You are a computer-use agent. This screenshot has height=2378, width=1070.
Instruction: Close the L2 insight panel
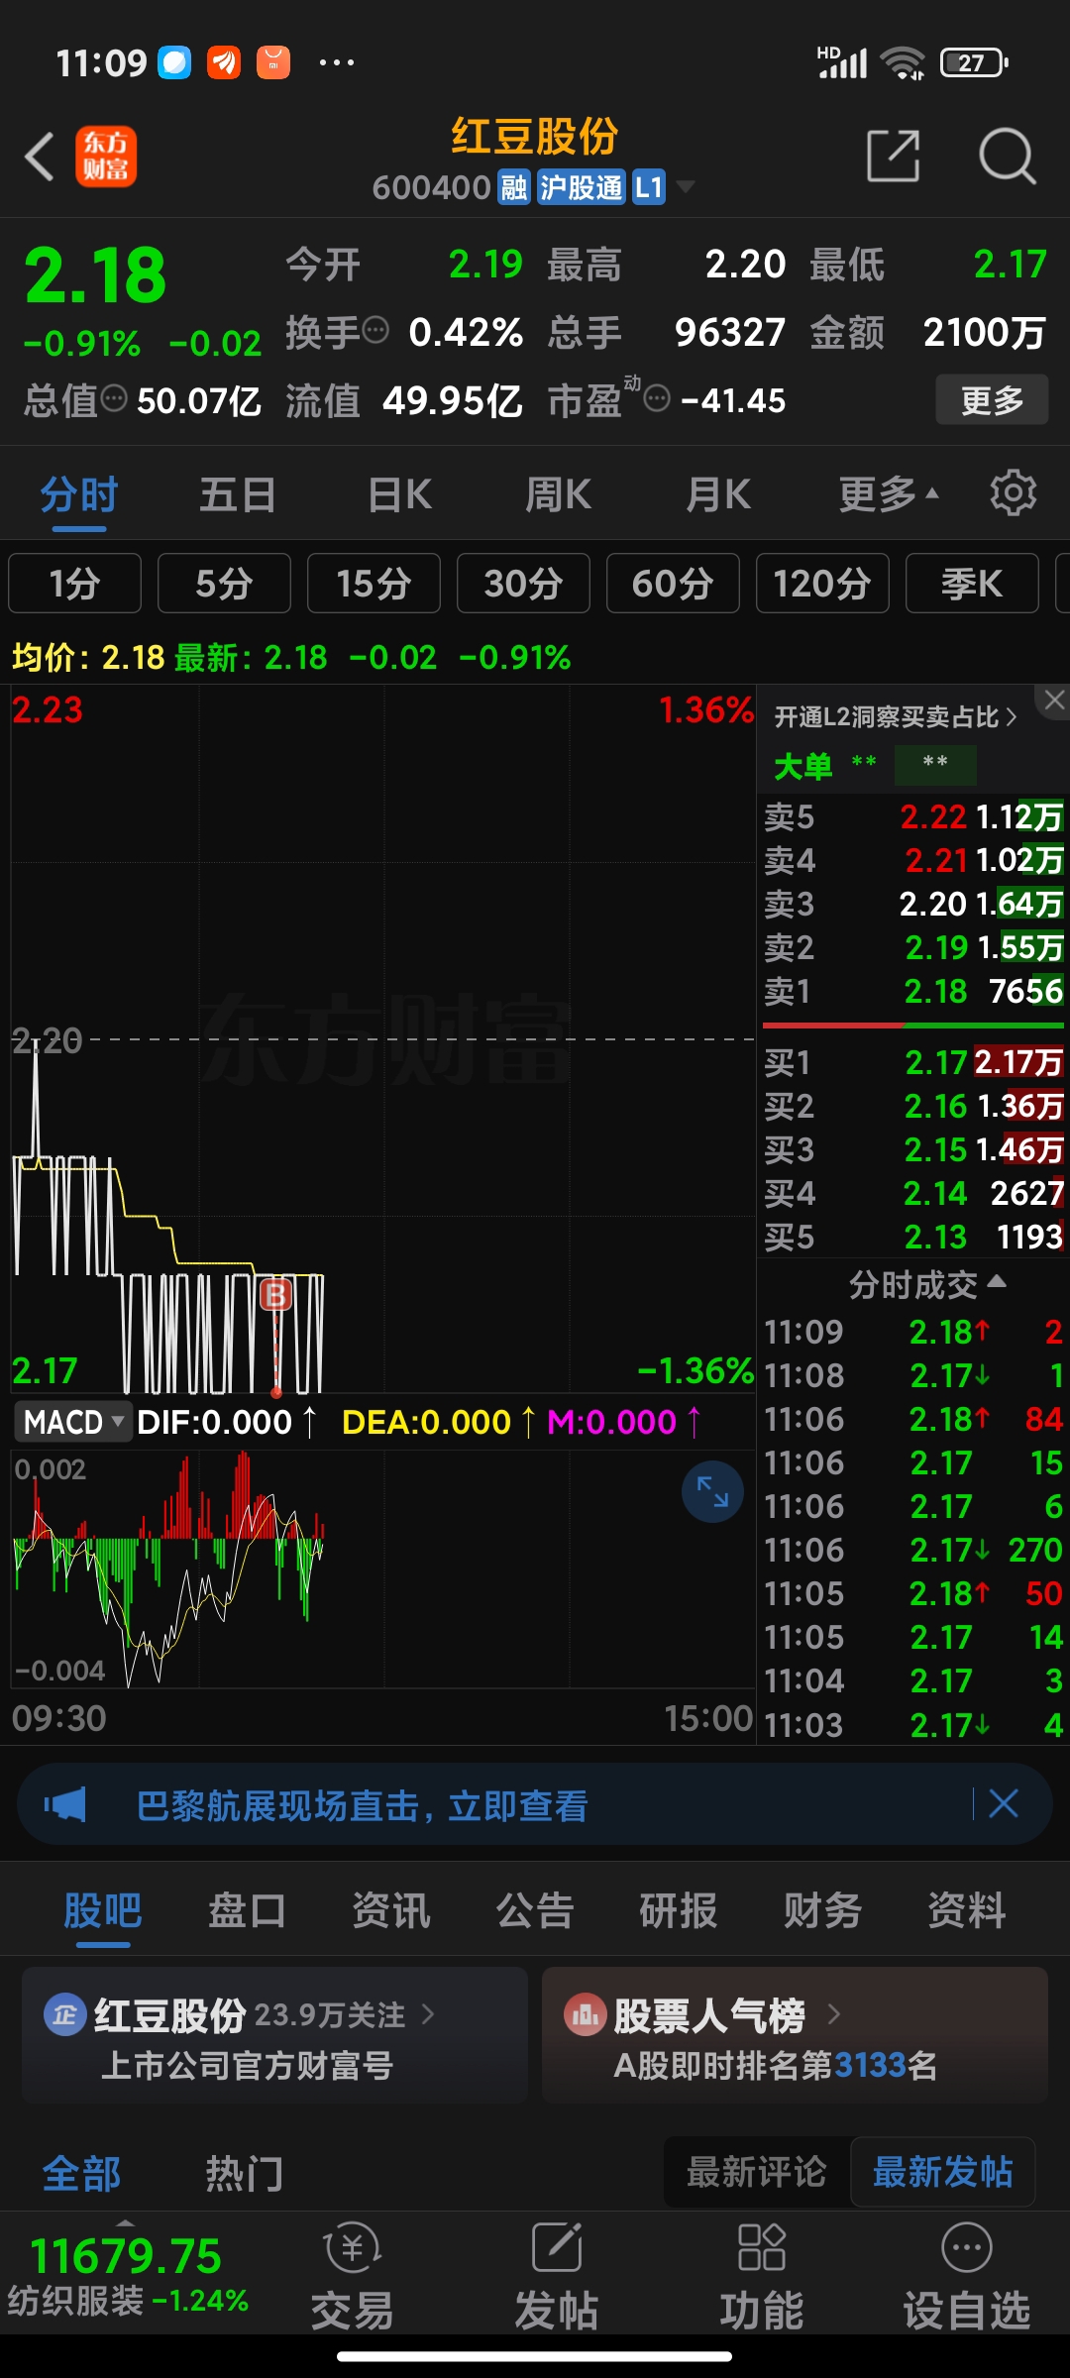coord(1054,700)
